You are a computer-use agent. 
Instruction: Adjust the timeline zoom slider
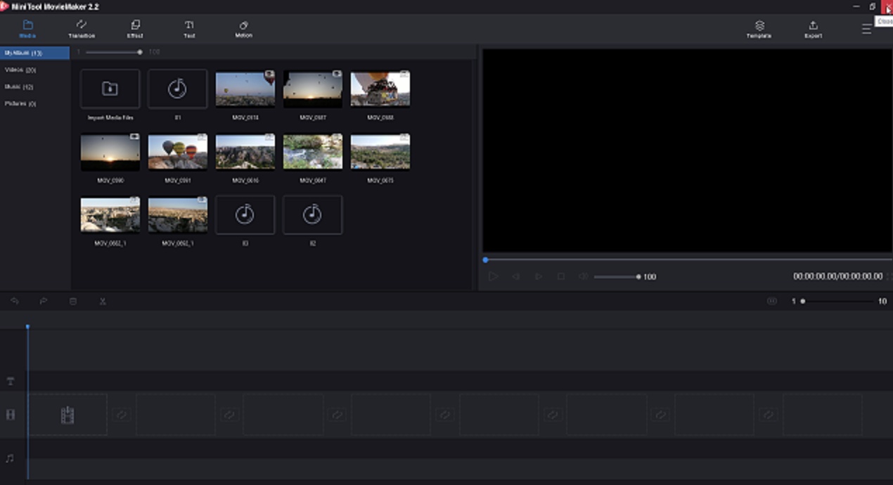(x=837, y=301)
